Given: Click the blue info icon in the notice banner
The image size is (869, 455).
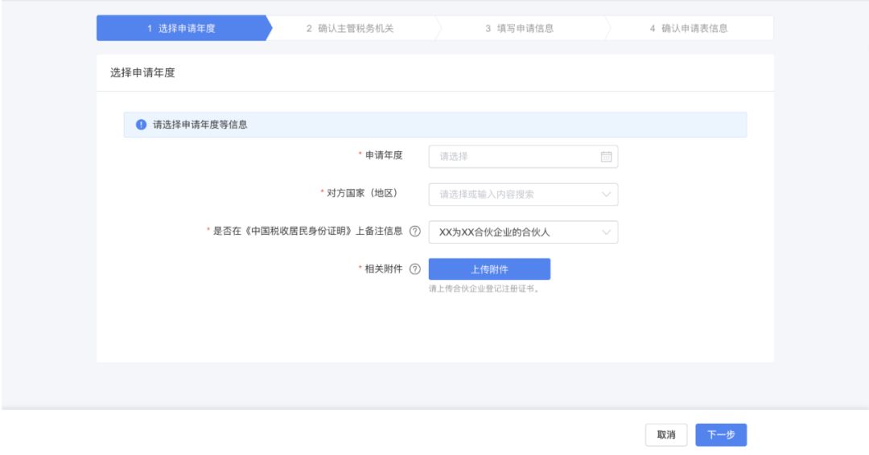Looking at the screenshot, I should click(x=141, y=125).
